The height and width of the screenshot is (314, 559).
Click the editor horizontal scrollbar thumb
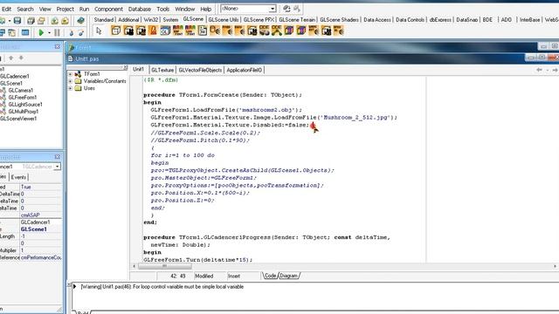(165, 266)
